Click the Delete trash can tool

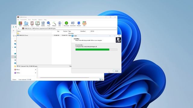click(43, 24)
